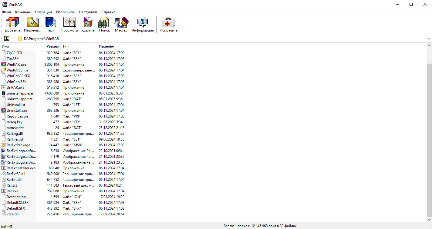Click the UnRAR.exe file icon
The width and height of the screenshot is (432, 229).
(4, 88)
